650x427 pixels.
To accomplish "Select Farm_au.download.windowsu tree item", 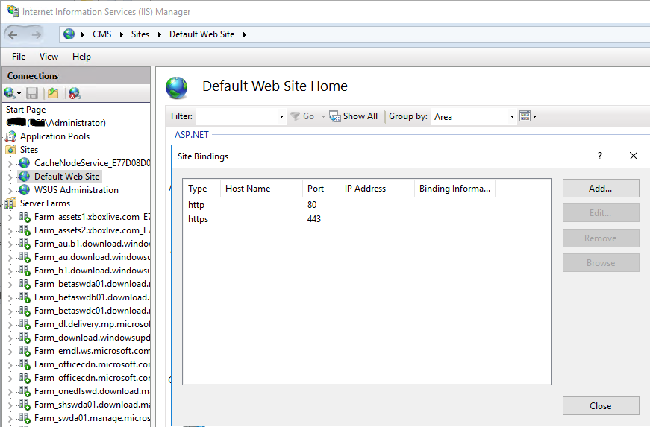I will (92, 257).
